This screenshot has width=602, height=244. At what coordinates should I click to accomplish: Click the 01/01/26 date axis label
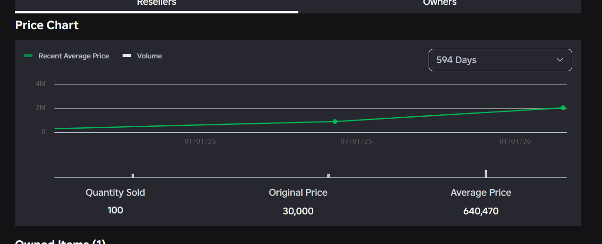click(x=515, y=142)
